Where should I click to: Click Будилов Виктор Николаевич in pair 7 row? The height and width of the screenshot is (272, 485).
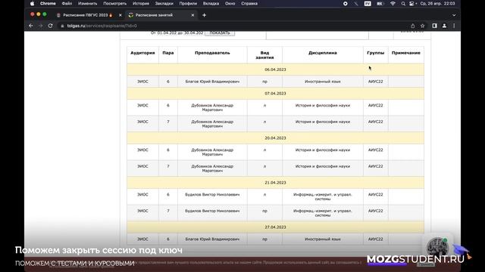point(212,212)
